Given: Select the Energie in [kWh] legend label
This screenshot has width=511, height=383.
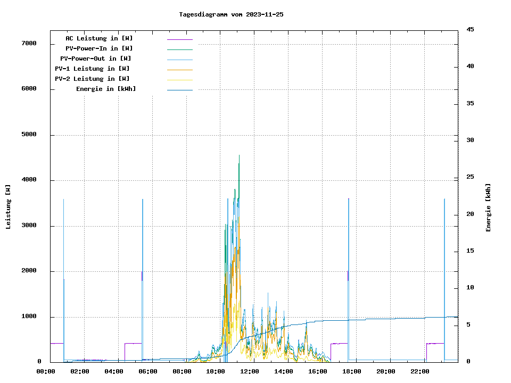Looking at the screenshot, I should coord(106,89).
